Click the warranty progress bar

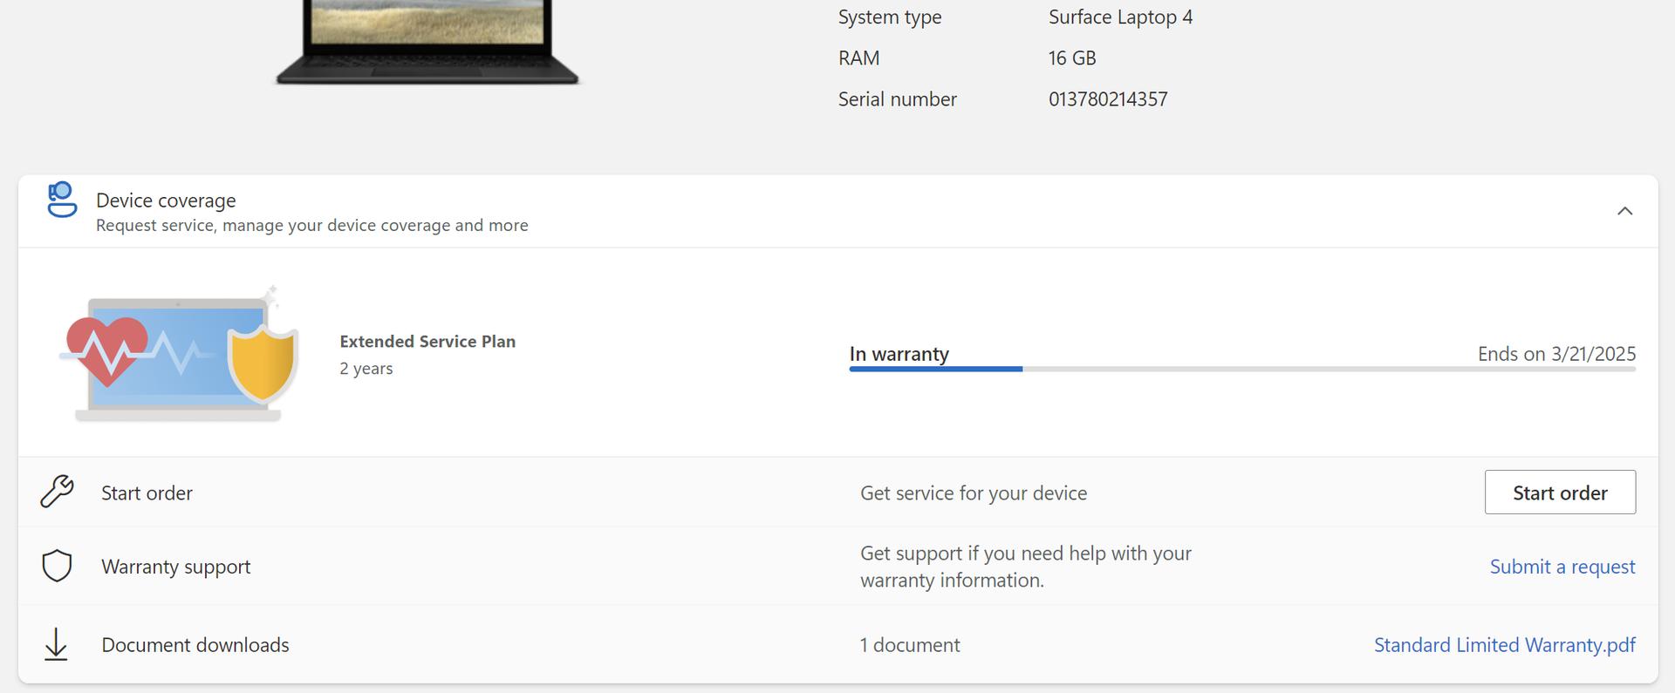1241,369
